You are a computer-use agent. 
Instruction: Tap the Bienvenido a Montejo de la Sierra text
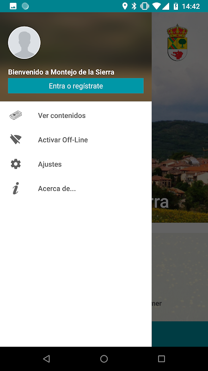(61, 72)
